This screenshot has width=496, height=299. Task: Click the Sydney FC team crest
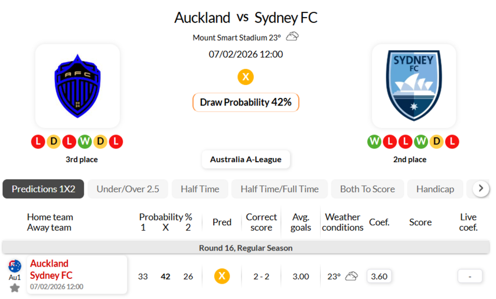(x=414, y=86)
